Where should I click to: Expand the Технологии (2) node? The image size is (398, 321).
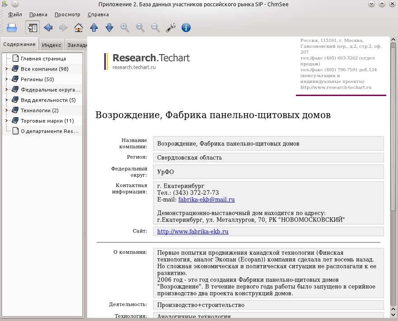pos(7,110)
